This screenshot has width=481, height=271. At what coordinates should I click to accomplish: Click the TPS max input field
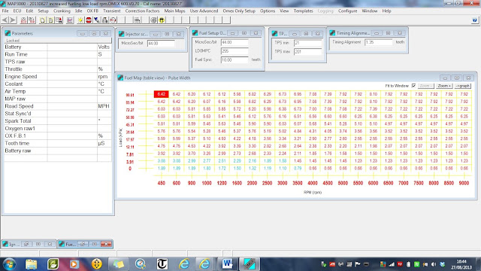tap(307, 52)
